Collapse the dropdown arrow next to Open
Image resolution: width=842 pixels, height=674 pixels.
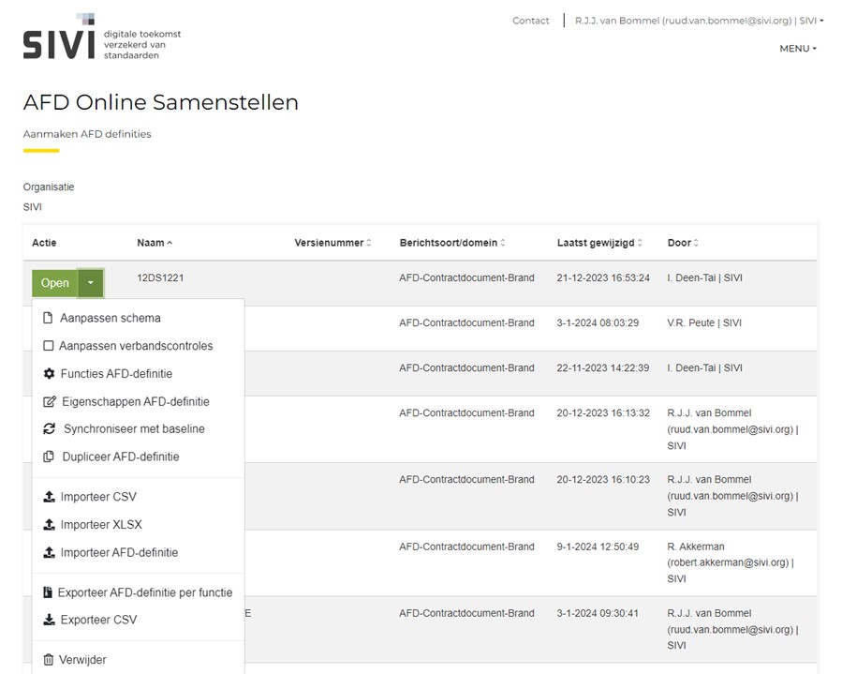click(x=91, y=283)
